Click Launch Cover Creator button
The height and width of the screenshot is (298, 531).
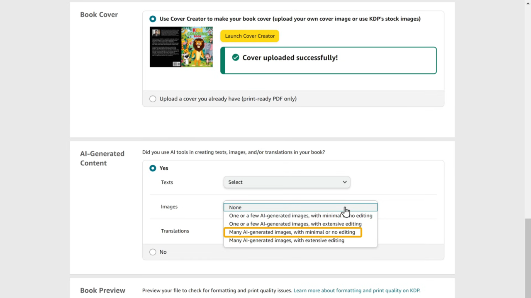click(x=250, y=36)
